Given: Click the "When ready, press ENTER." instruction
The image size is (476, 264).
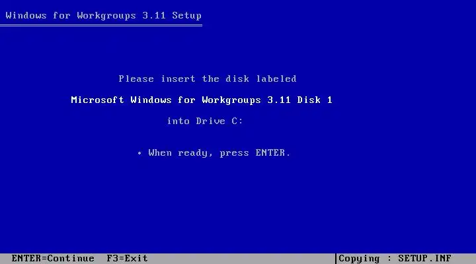Looking at the screenshot, I should click(x=219, y=152).
